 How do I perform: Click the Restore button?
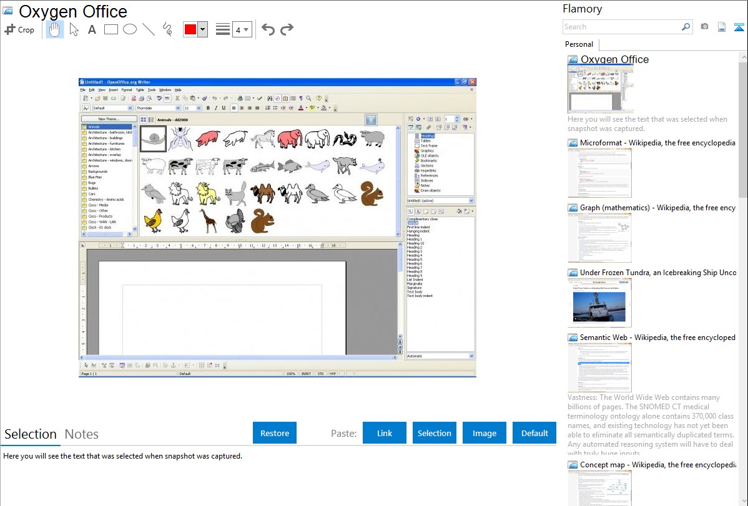[275, 433]
